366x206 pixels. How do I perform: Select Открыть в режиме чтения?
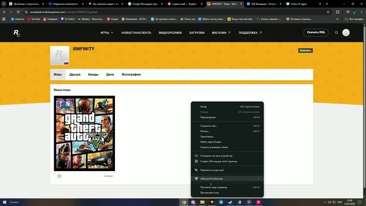pos(228,148)
